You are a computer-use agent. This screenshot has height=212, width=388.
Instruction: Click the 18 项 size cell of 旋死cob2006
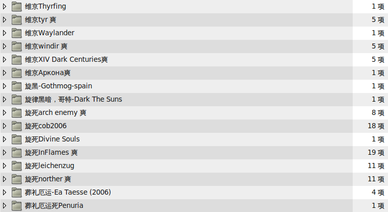pos(376,126)
